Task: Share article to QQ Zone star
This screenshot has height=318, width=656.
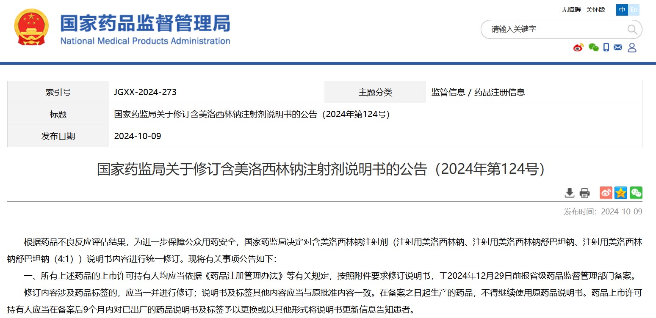Action: pyautogui.click(x=621, y=193)
